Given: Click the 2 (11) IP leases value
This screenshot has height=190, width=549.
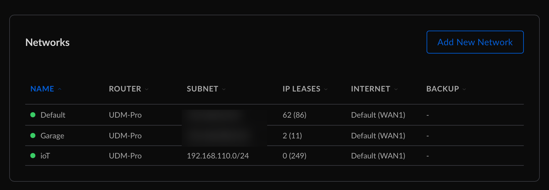Looking at the screenshot, I should coord(292,135).
